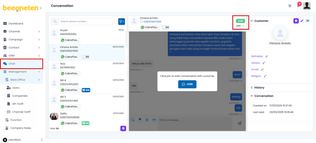
Task: Open the notifications bell
Action: [x=298, y=6]
